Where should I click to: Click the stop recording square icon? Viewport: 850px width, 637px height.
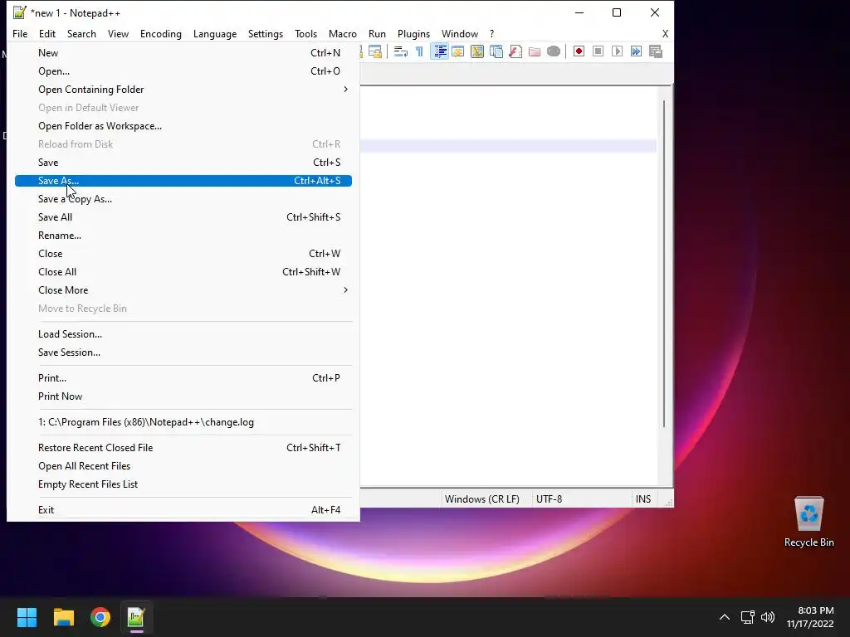click(x=598, y=51)
